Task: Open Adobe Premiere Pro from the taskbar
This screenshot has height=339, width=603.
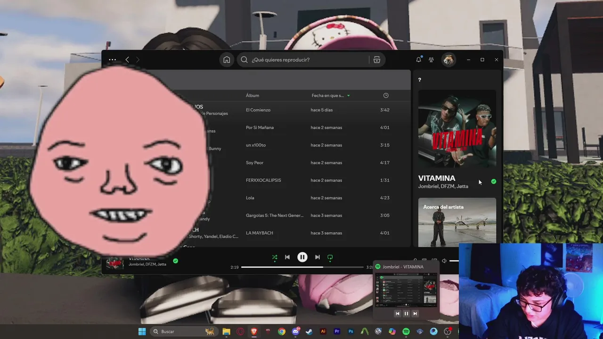Action: [337, 331]
